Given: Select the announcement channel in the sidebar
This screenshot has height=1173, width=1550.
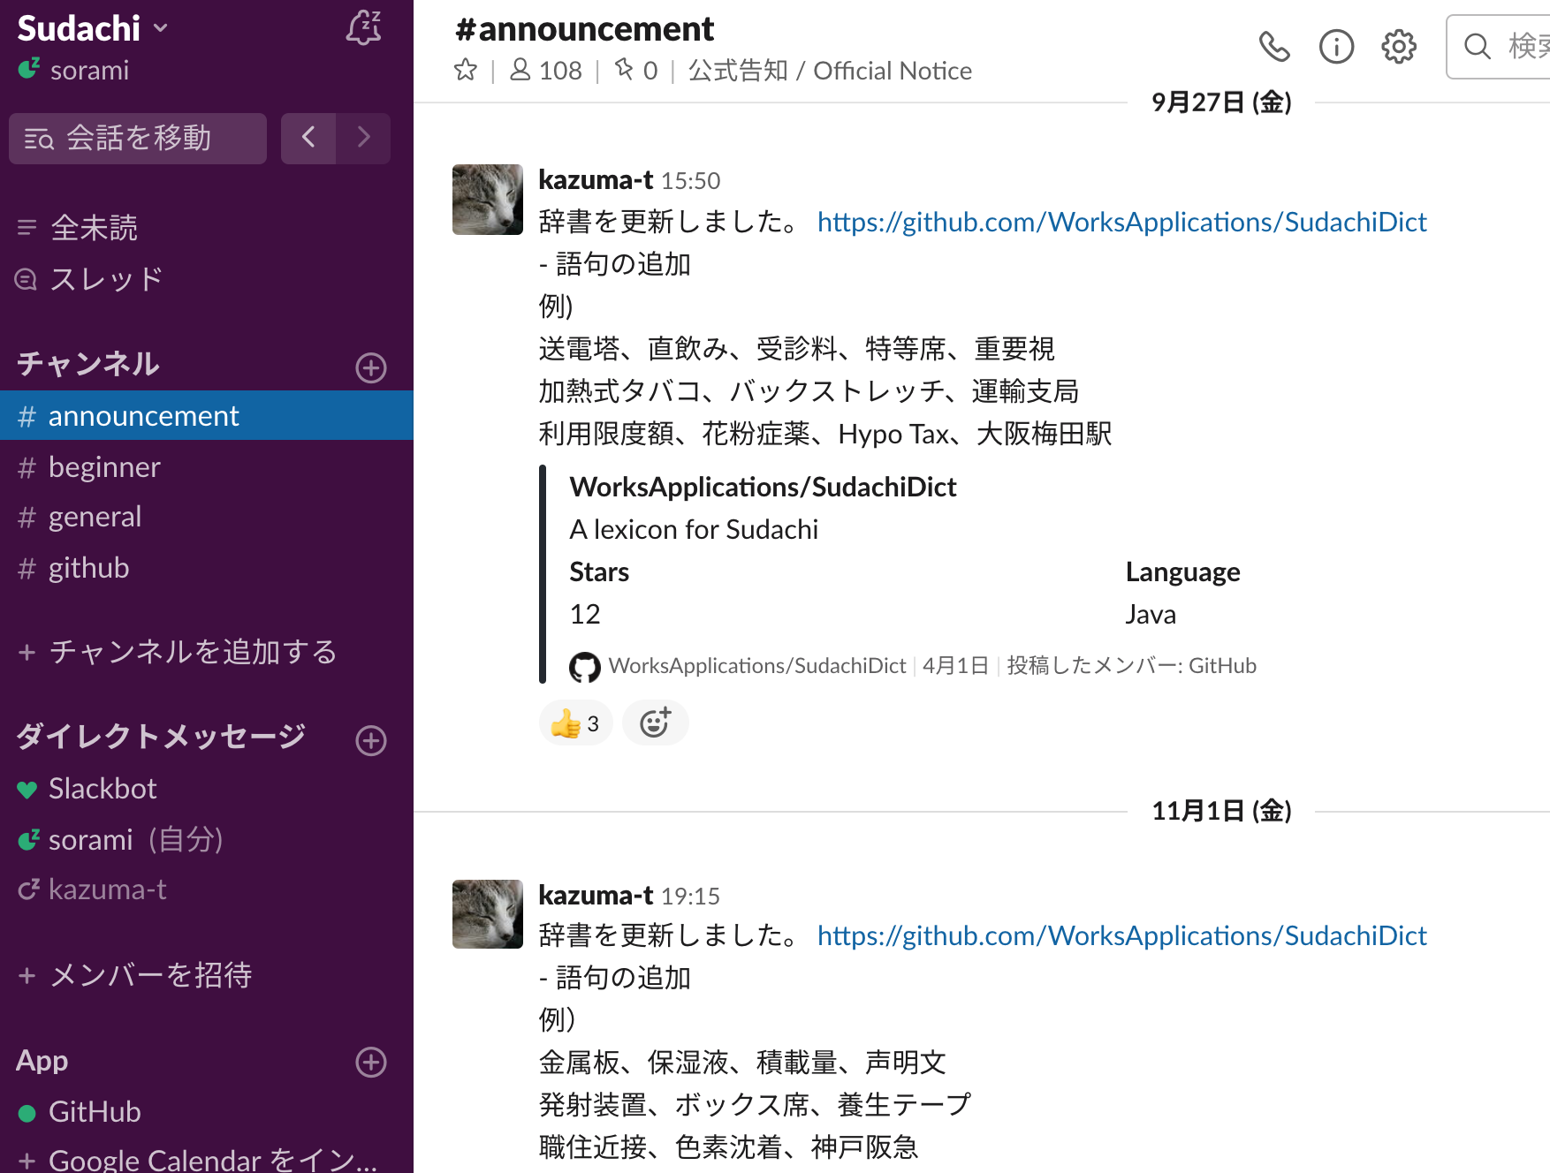Looking at the screenshot, I should point(207,415).
